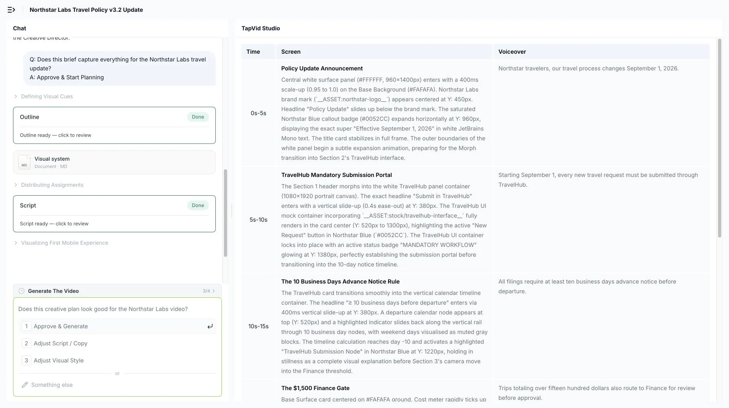The image size is (729, 408).
Task: Select the Policy Update Announcement heading
Action: tap(322, 68)
